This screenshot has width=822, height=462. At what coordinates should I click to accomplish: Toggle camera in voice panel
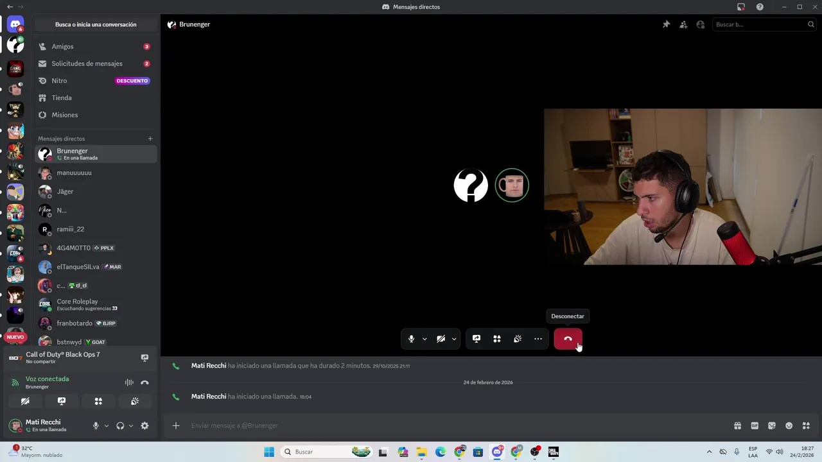(x=25, y=401)
